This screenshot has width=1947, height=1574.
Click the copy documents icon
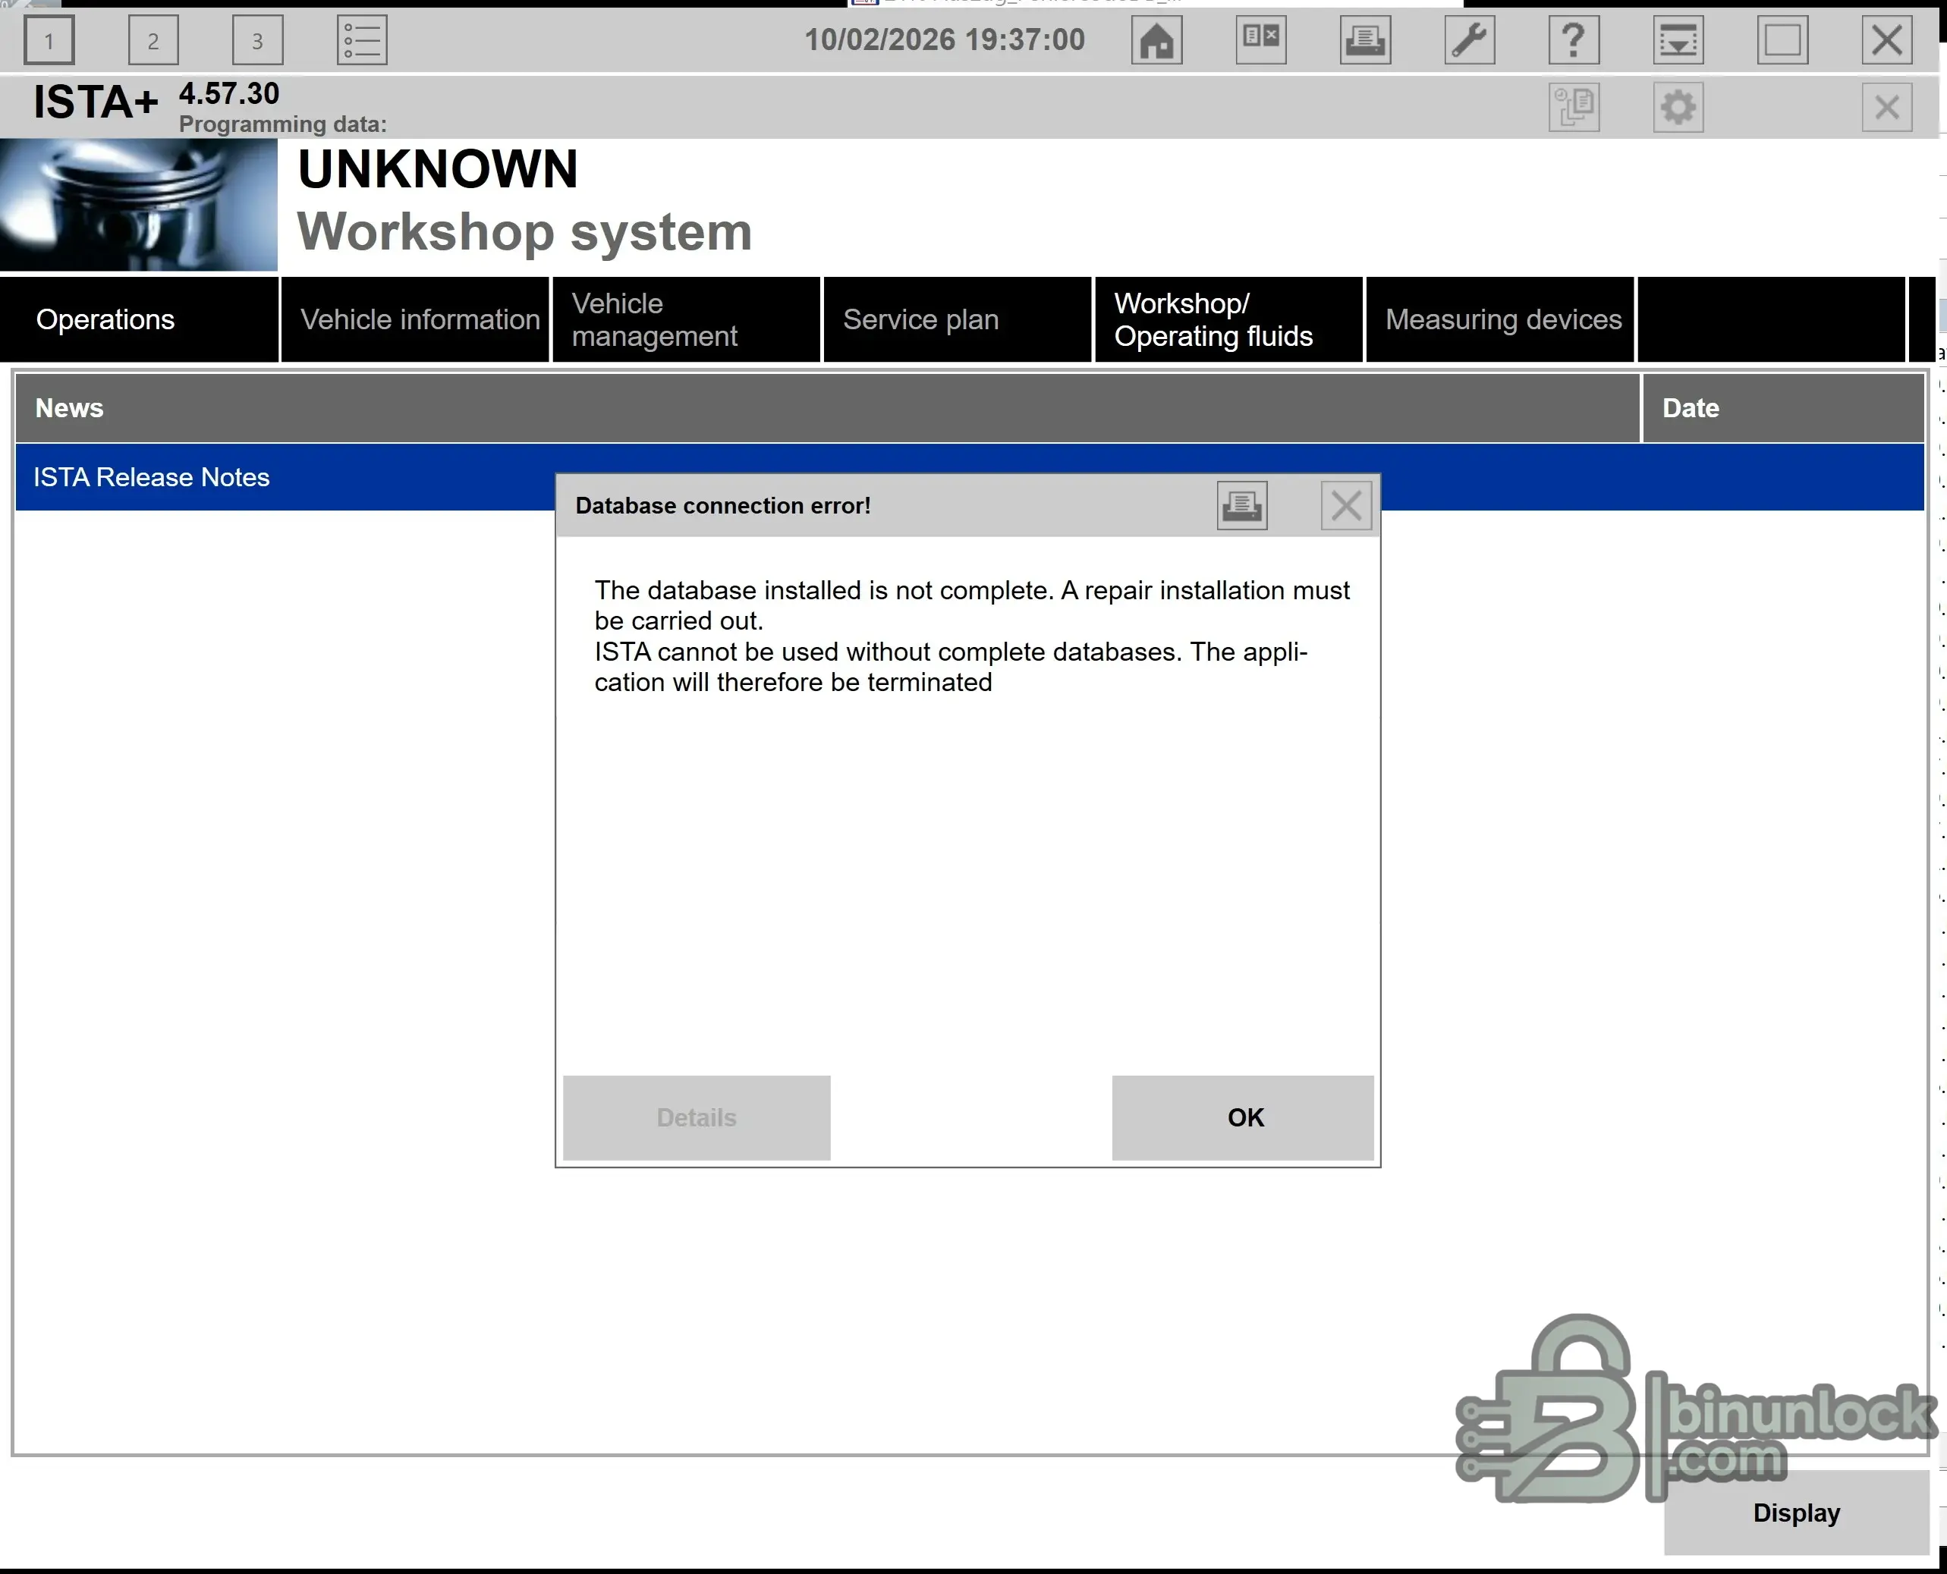tap(1574, 108)
